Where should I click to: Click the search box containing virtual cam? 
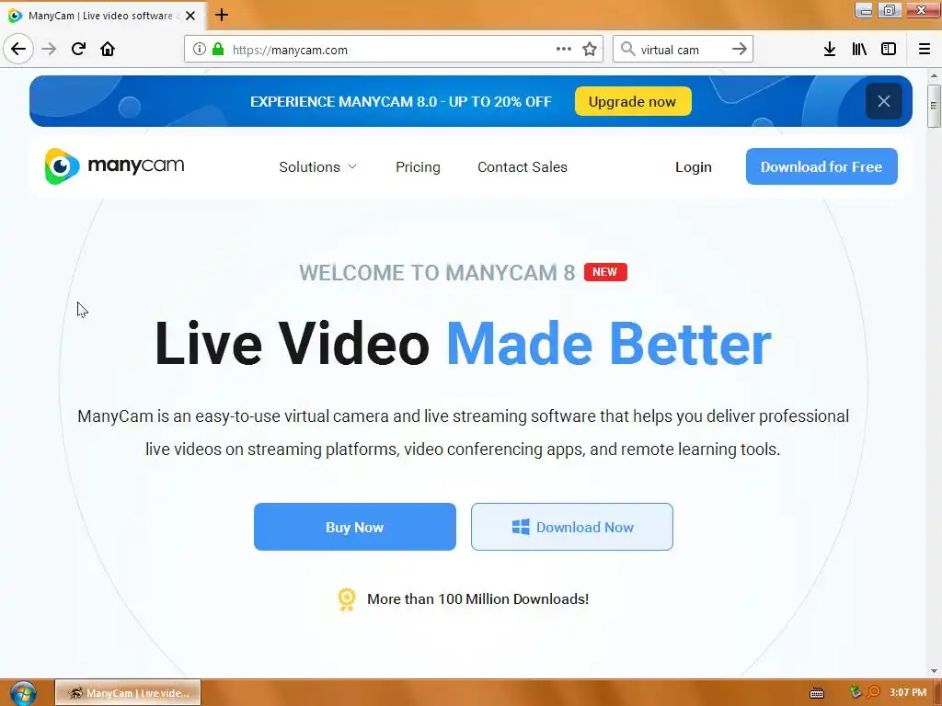pyautogui.click(x=684, y=50)
